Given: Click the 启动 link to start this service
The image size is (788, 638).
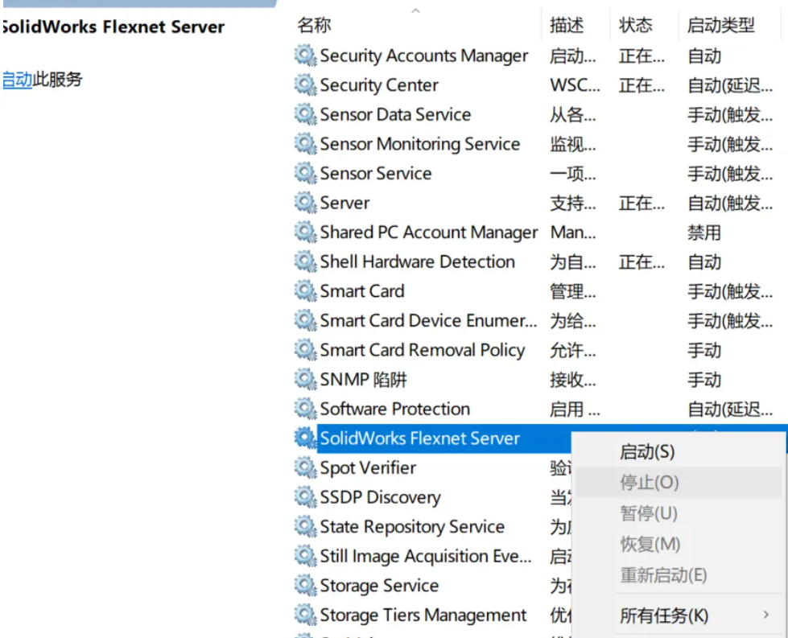Looking at the screenshot, I should tap(17, 80).
